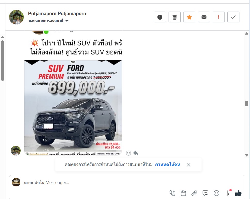Viewport: 250px width, 199px height.
Task: Mark conversation unread with the envelope icon
Action: tap(204, 17)
